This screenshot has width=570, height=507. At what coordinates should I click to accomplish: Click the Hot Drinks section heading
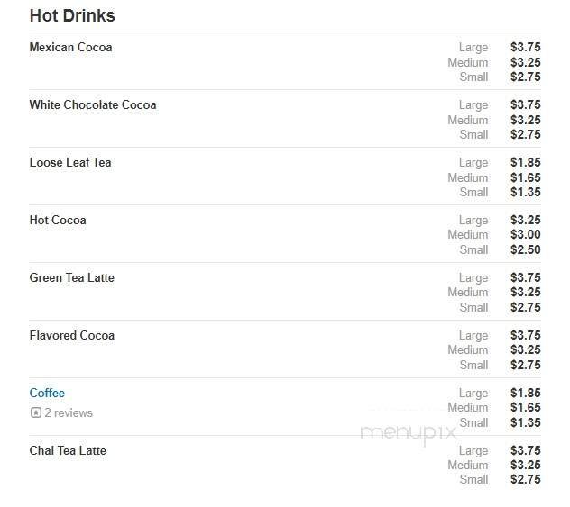point(72,16)
